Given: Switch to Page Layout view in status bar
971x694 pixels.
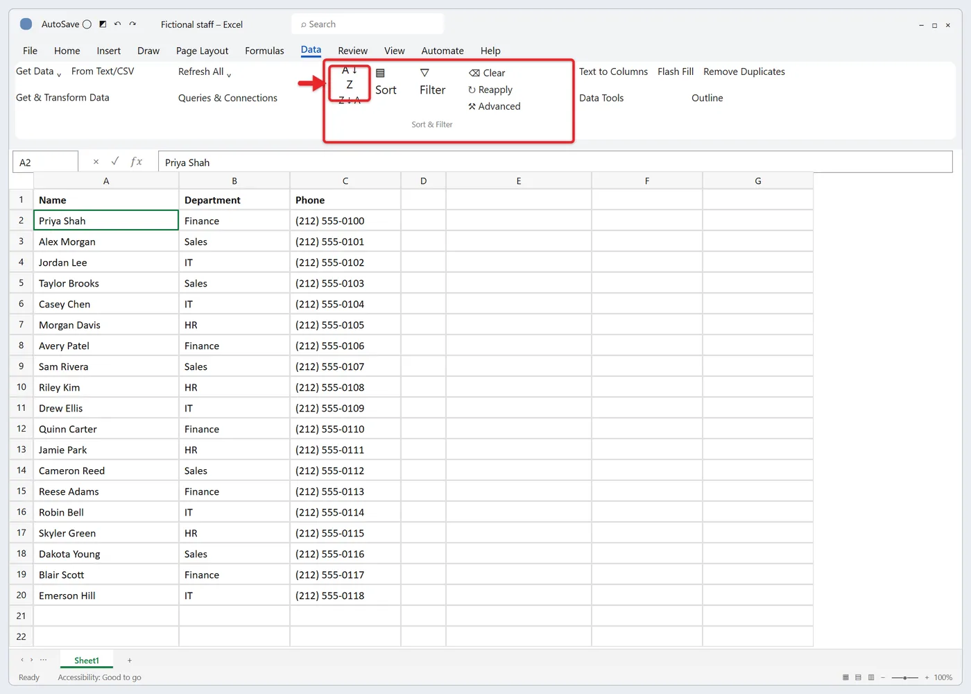Looking at the screenshot, I should (858, 677).
